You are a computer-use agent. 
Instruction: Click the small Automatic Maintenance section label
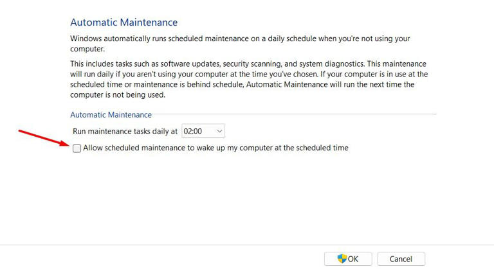pos(111,115)
